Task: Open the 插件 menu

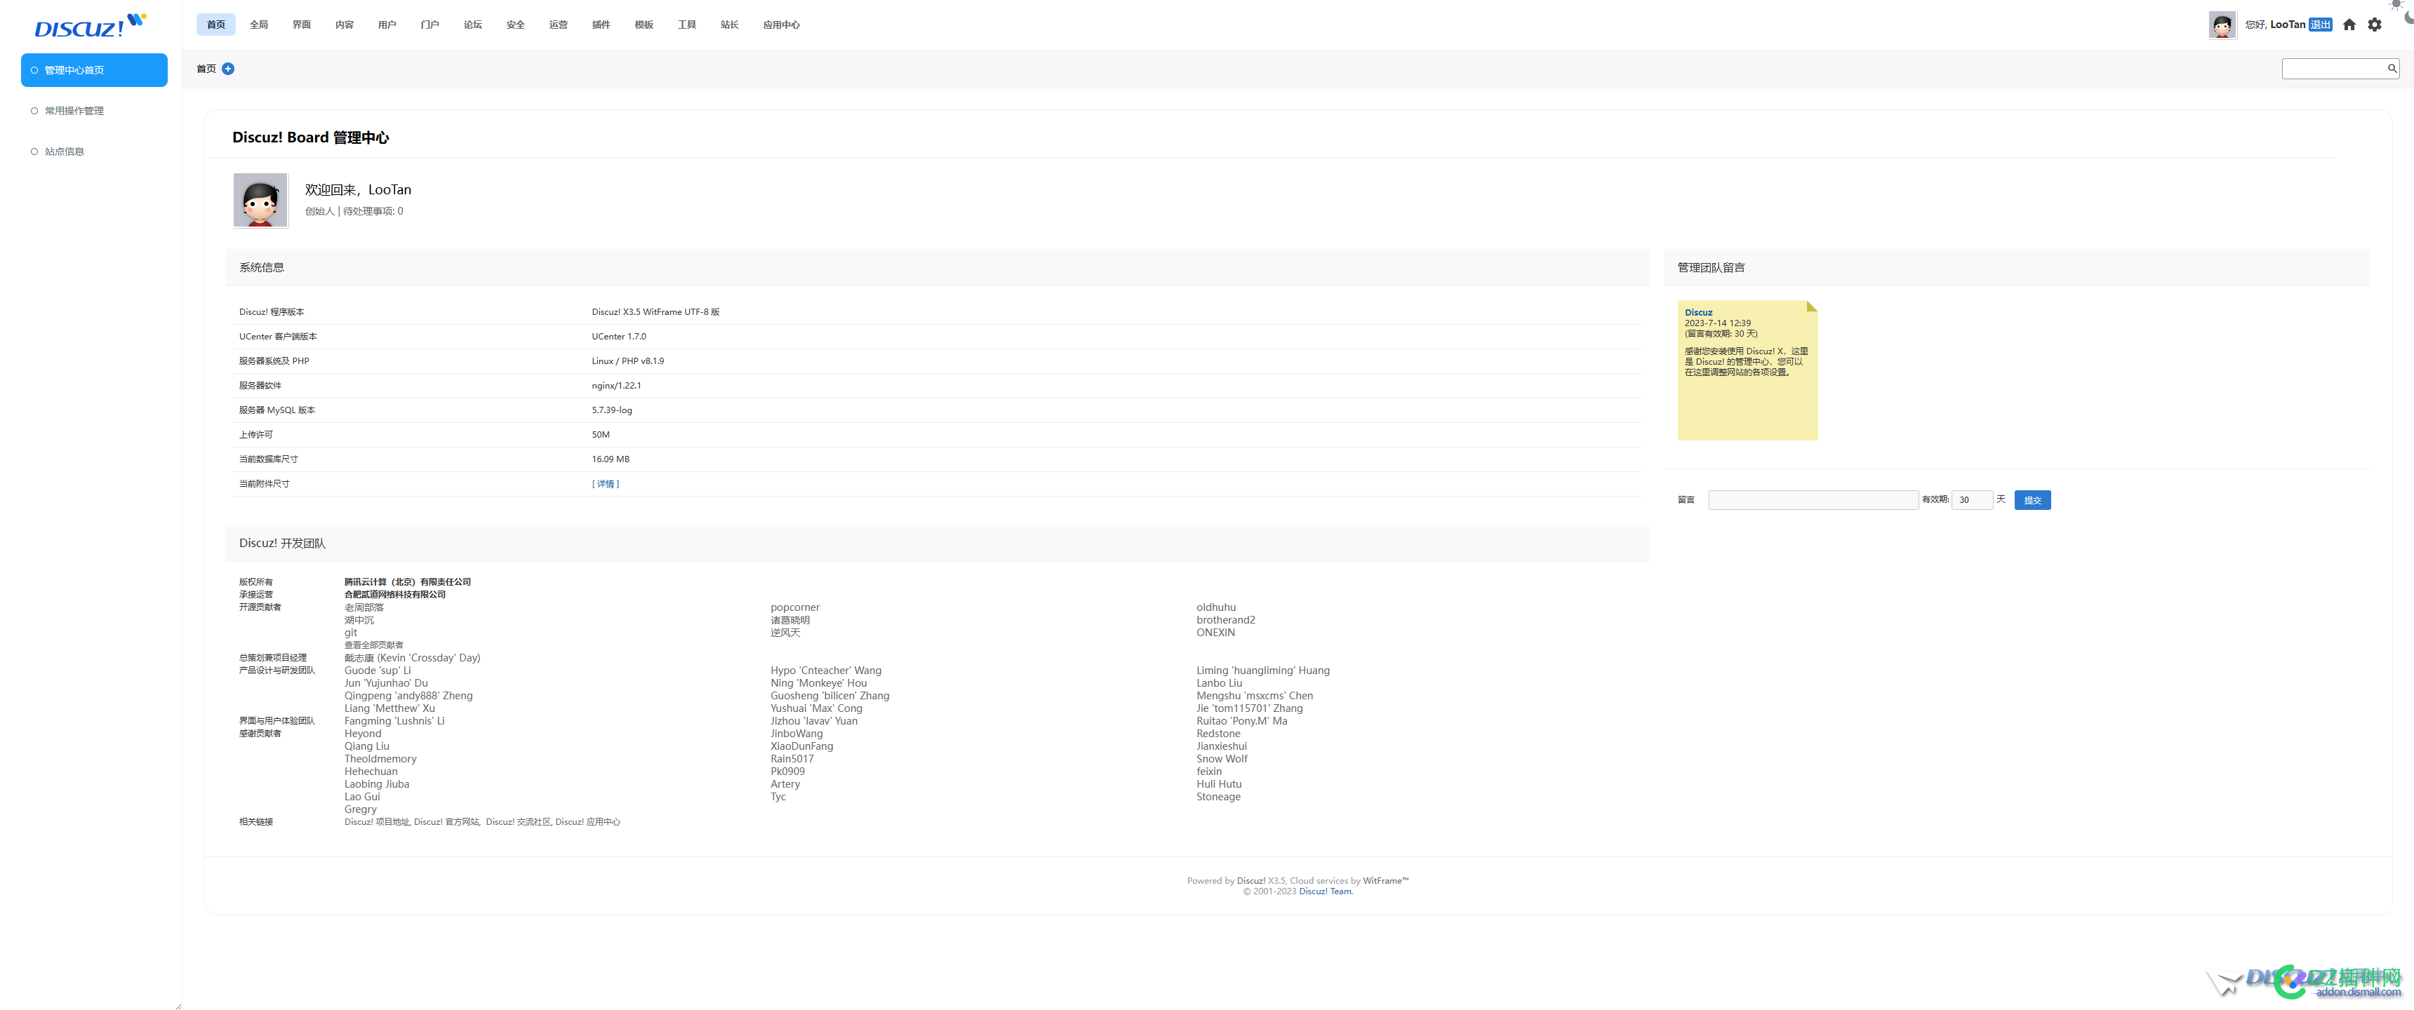Action: pyautogui.click(x=601, y=25)
